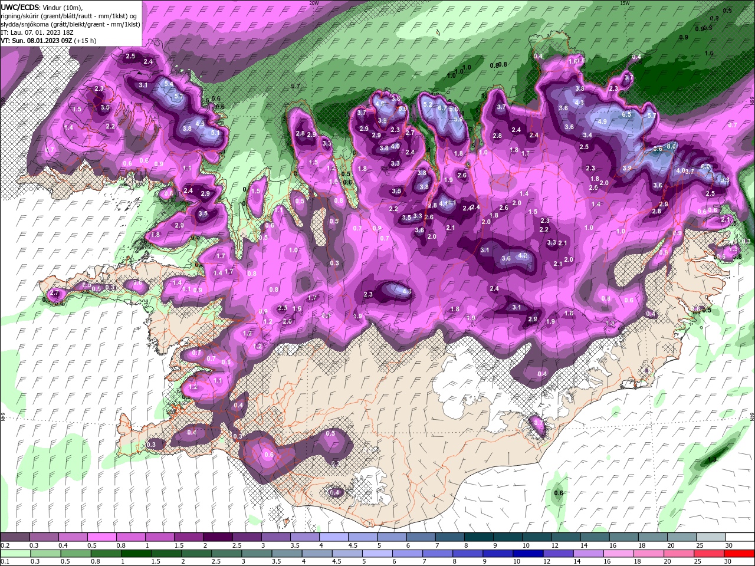The height and width of the screenshot is (566, 755).
Task: Pick the light violet lower swatch between 14 and 16
Action: tap(588, 554)
